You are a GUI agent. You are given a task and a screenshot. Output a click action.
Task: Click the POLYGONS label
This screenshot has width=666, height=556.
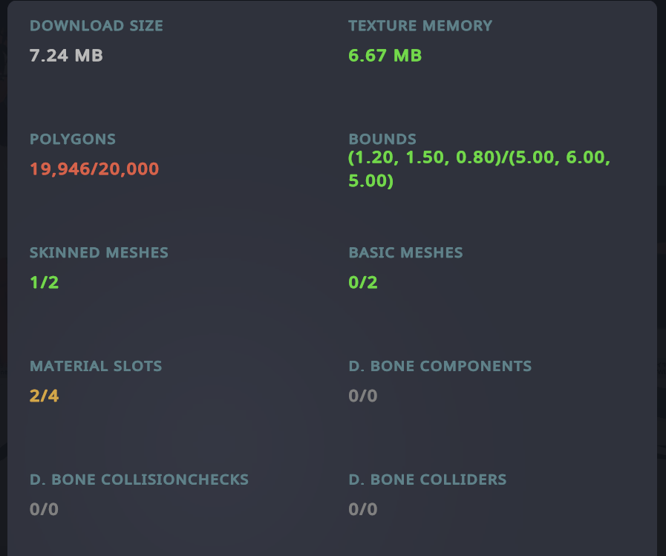(72, 140)
